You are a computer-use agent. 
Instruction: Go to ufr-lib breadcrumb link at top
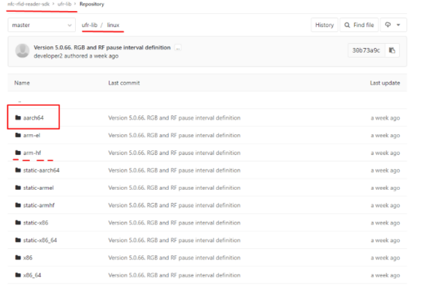(64, 4)
